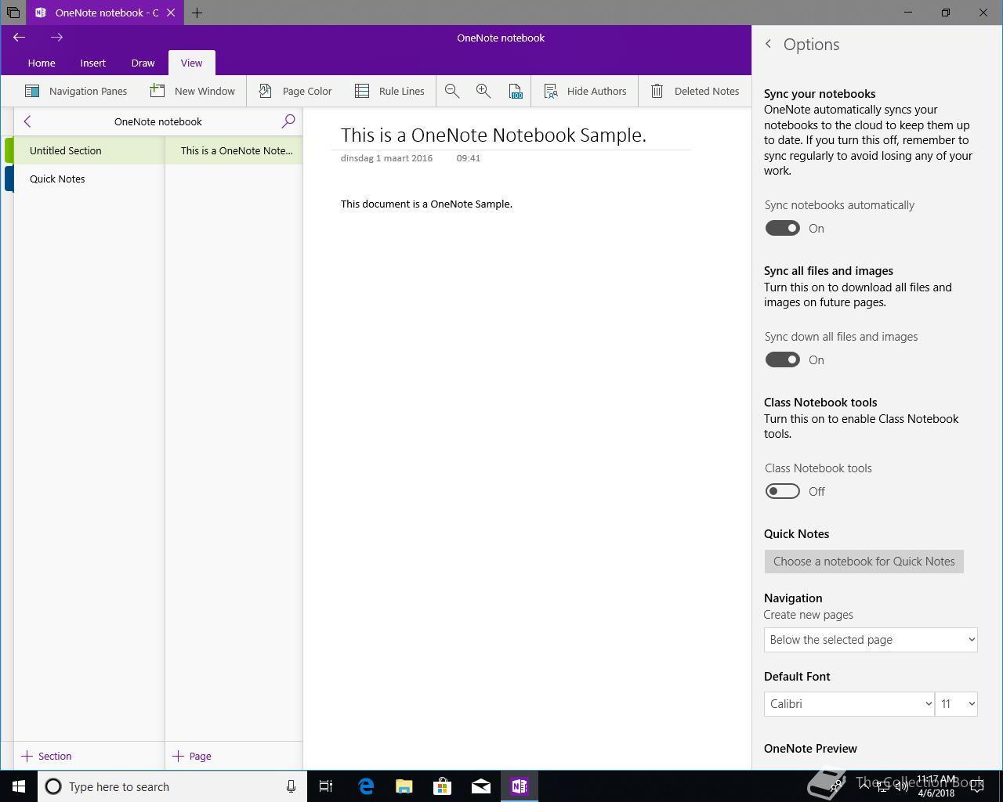Choose a notebook for Quick Notes
This screenshot has height=802, width=1003.
click(x=864, y=561)
